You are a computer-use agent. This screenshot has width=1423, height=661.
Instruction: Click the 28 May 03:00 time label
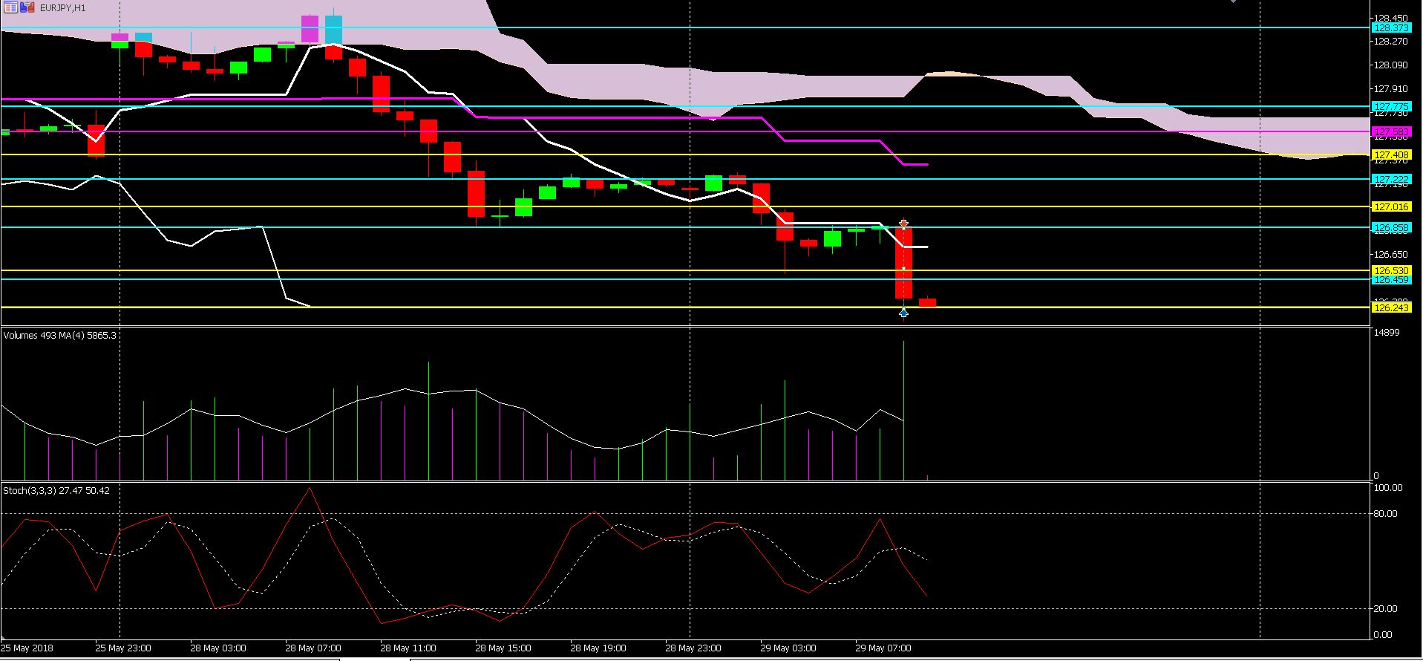pos(218,648)
